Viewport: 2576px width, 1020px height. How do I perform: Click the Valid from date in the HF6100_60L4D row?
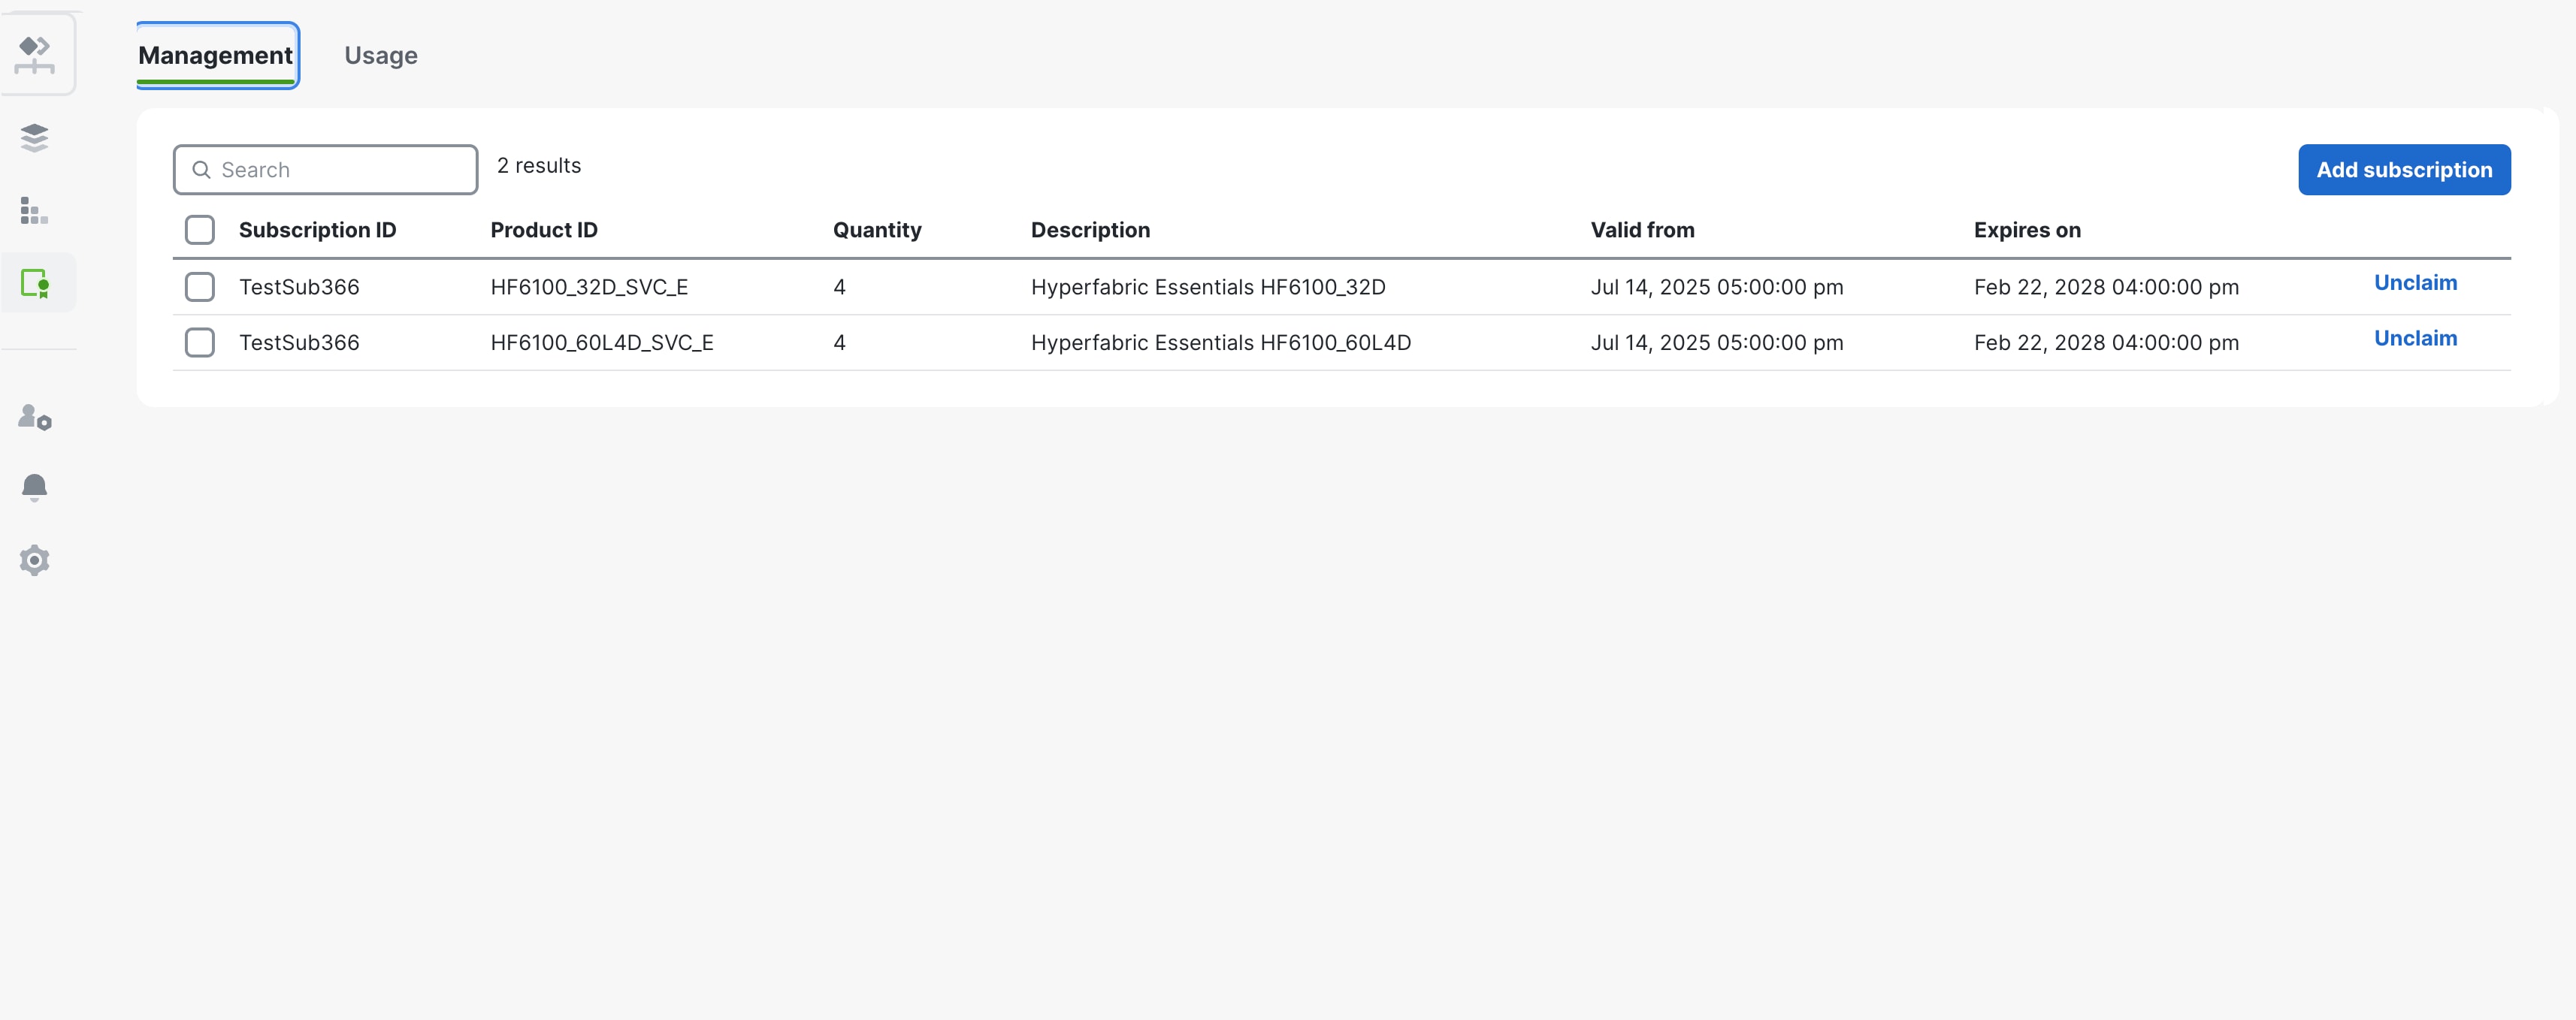[1717, 342]
